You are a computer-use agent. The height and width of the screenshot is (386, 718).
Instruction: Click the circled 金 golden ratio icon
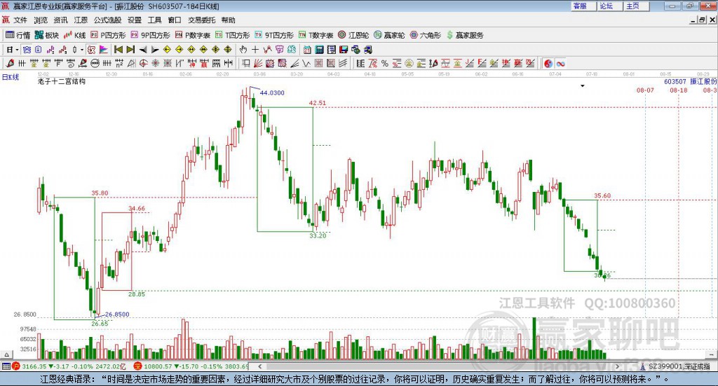pyautogui.click(x=409, y=64)
